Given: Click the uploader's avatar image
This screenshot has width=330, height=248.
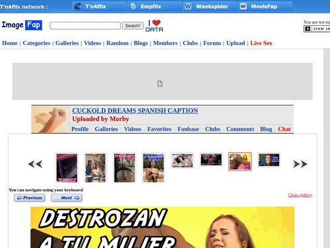Looking at the screenshot, I should click(x=50, y=120).
